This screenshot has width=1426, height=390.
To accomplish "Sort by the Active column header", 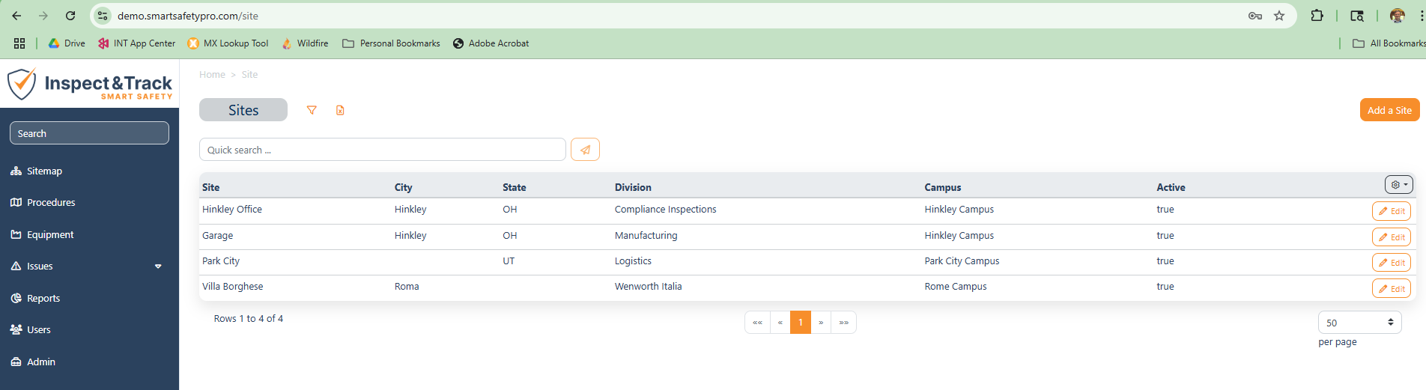I will [1171, 188].
